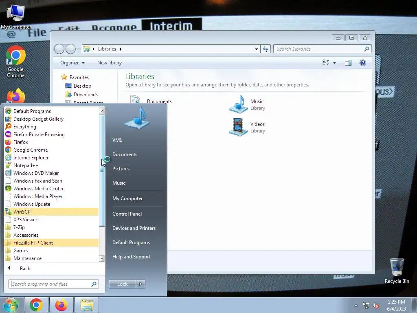Screen dimensions: 417x313
Task: Expand the 7-Zip folder
Action: (51, 227)
